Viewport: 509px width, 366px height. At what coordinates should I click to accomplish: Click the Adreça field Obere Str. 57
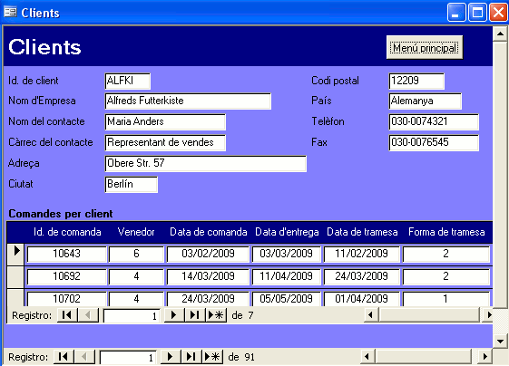click(x=205, y=163)
